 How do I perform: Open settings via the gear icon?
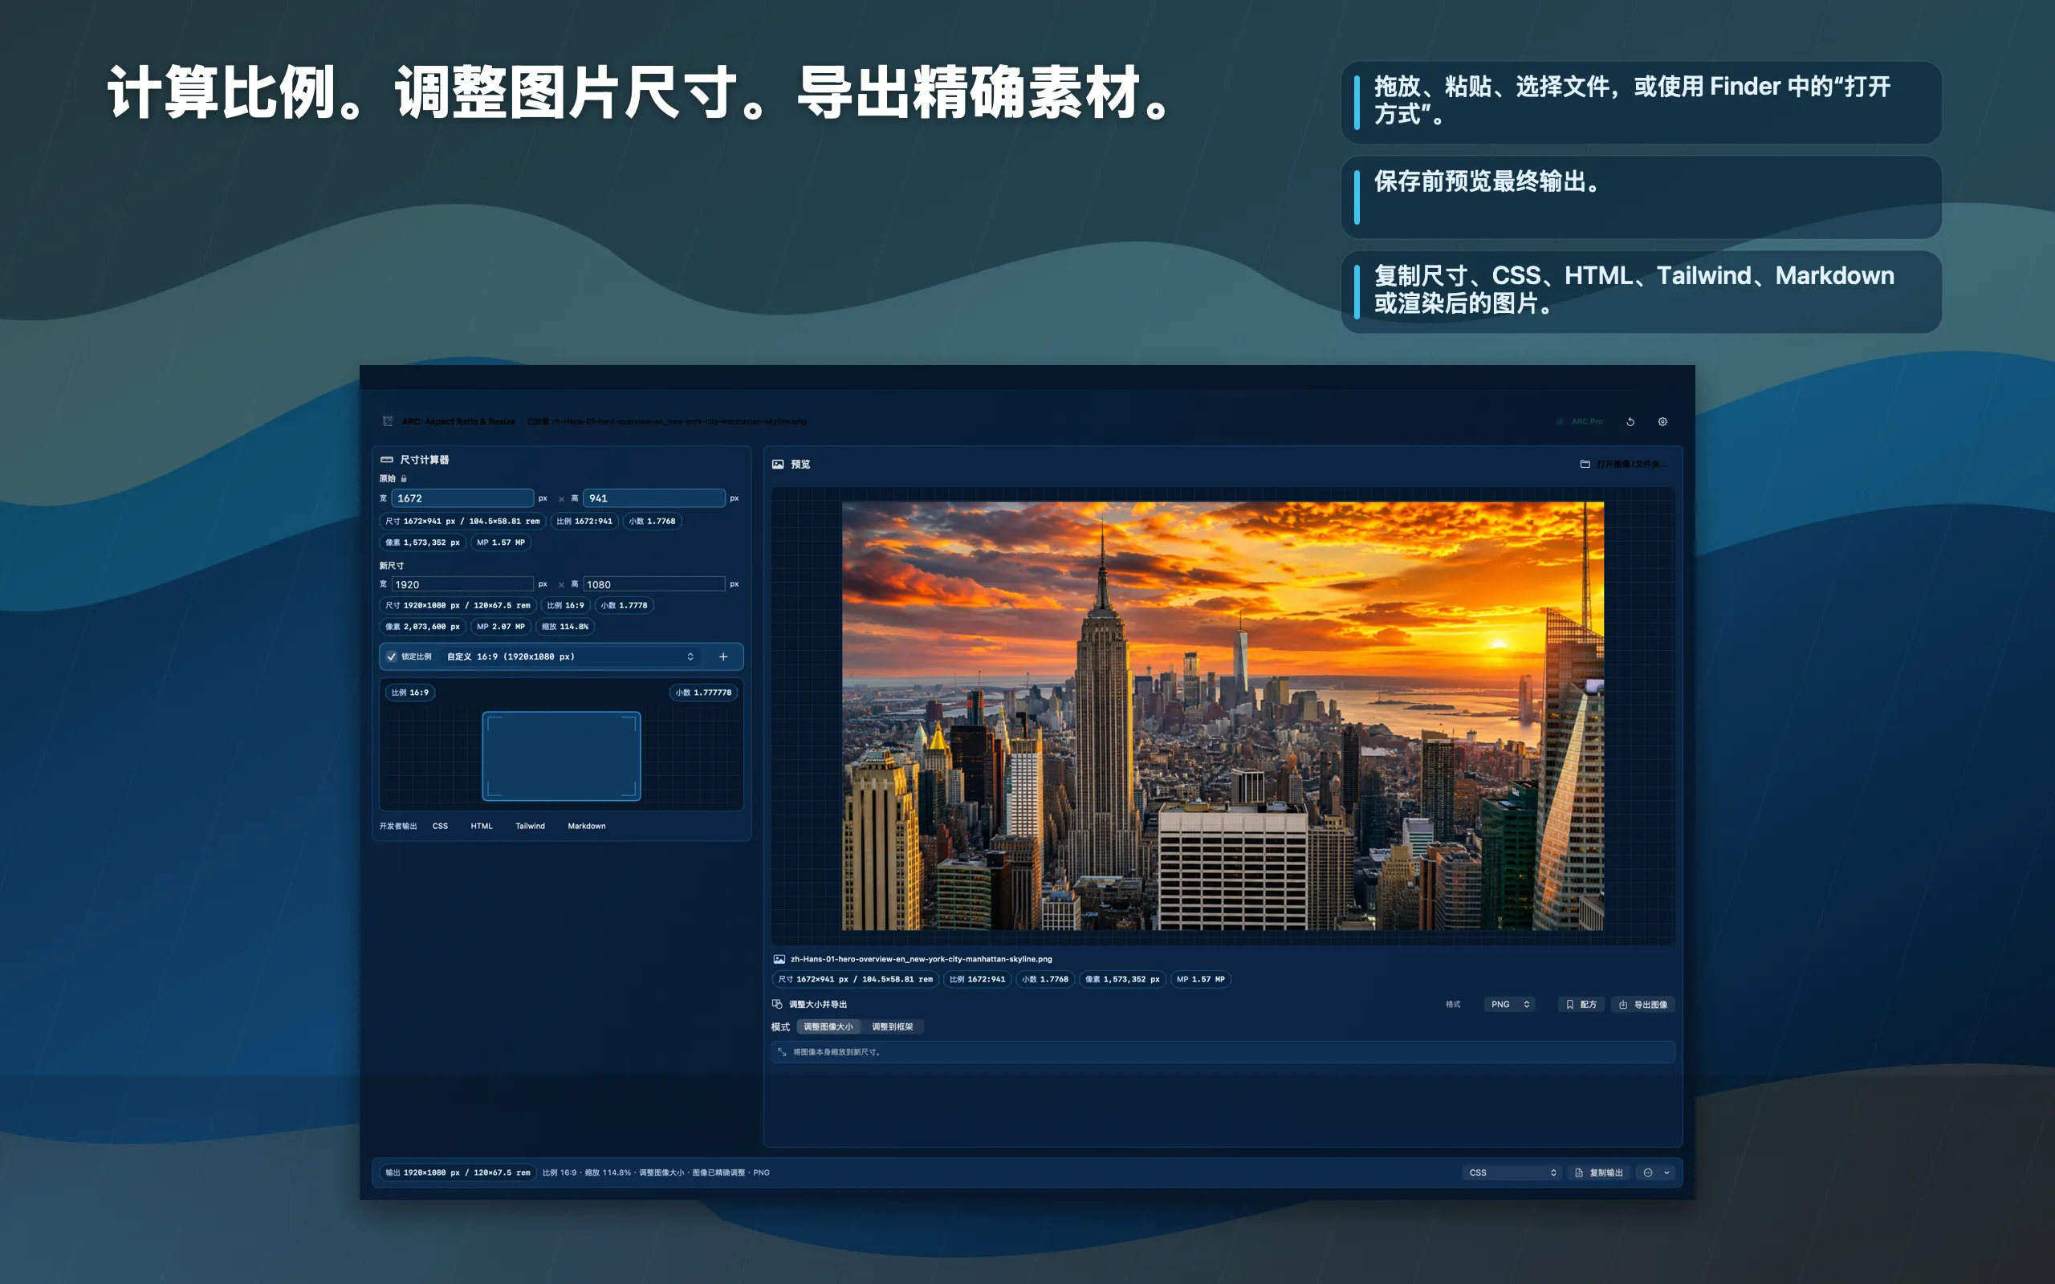(1662, 421)
